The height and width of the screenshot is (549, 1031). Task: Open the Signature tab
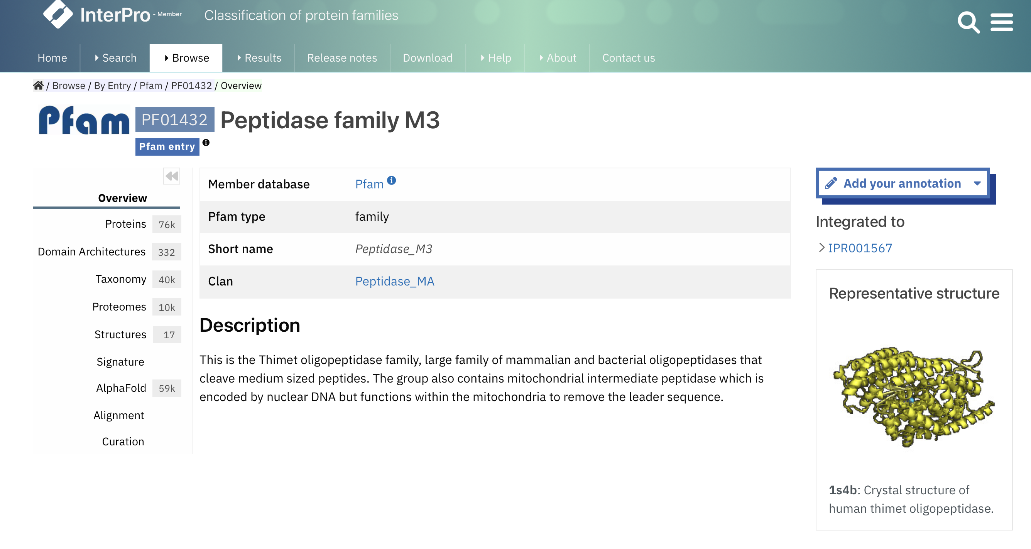coord(120,362)
